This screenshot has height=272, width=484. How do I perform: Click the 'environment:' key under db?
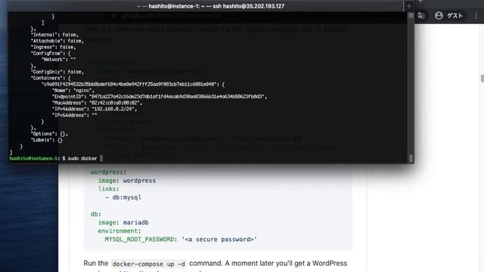119,231
